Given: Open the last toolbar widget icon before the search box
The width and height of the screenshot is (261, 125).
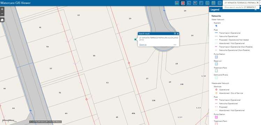Looking at the screenshot, I should (220, 3).
